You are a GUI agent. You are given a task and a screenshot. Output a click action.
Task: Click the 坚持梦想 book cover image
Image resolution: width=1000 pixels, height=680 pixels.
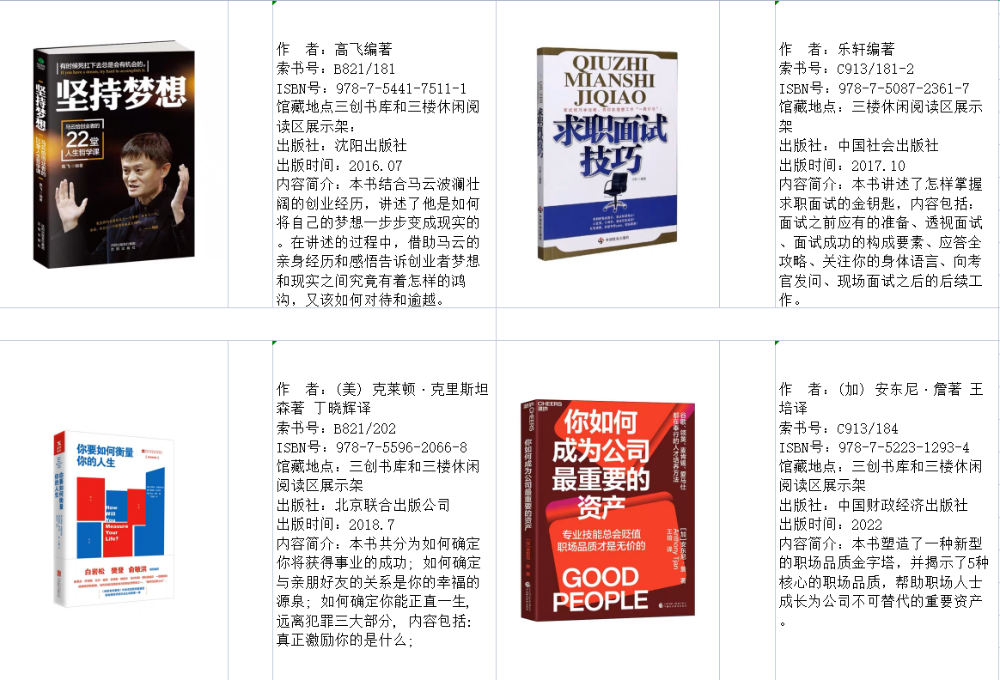tap(114, 155)
